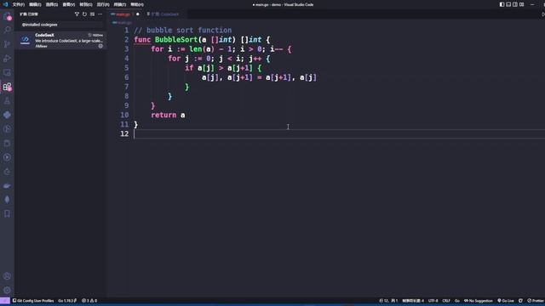Open the File menu
The image size is (545, 306).
pyautogui.click(x=18, y=4)
